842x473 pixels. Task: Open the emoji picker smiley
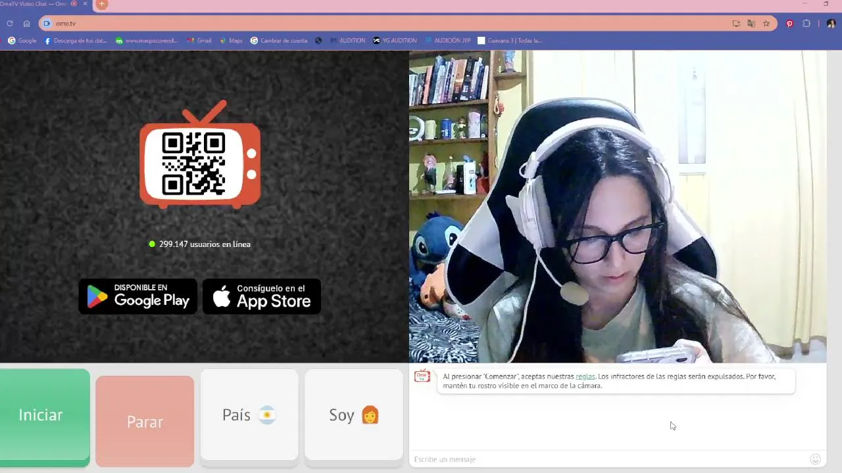coord(816,459)
